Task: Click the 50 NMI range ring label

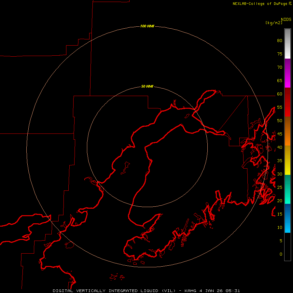Action: (x=147, y=86)
